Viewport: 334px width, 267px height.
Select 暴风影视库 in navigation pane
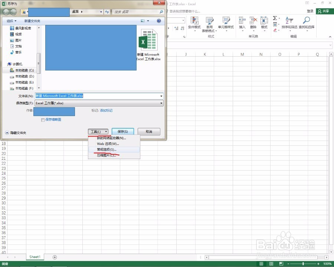(21, 28)
